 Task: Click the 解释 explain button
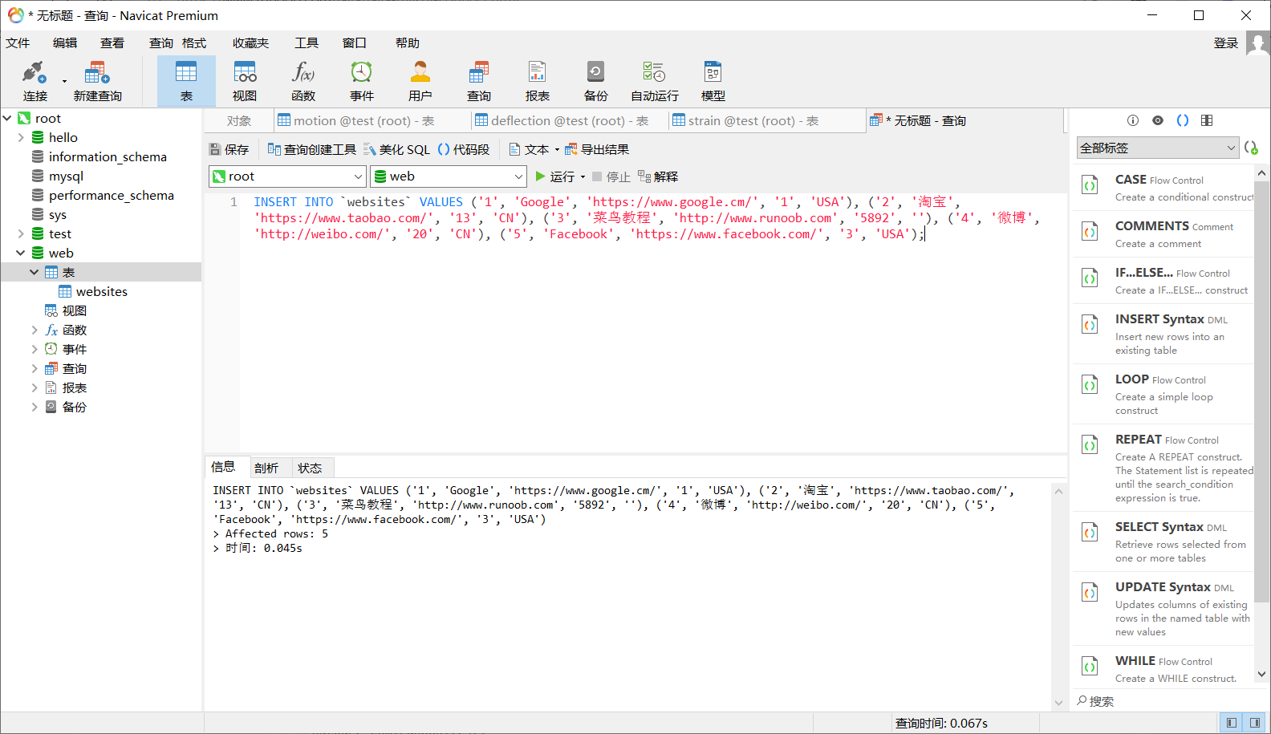point(658,176)
